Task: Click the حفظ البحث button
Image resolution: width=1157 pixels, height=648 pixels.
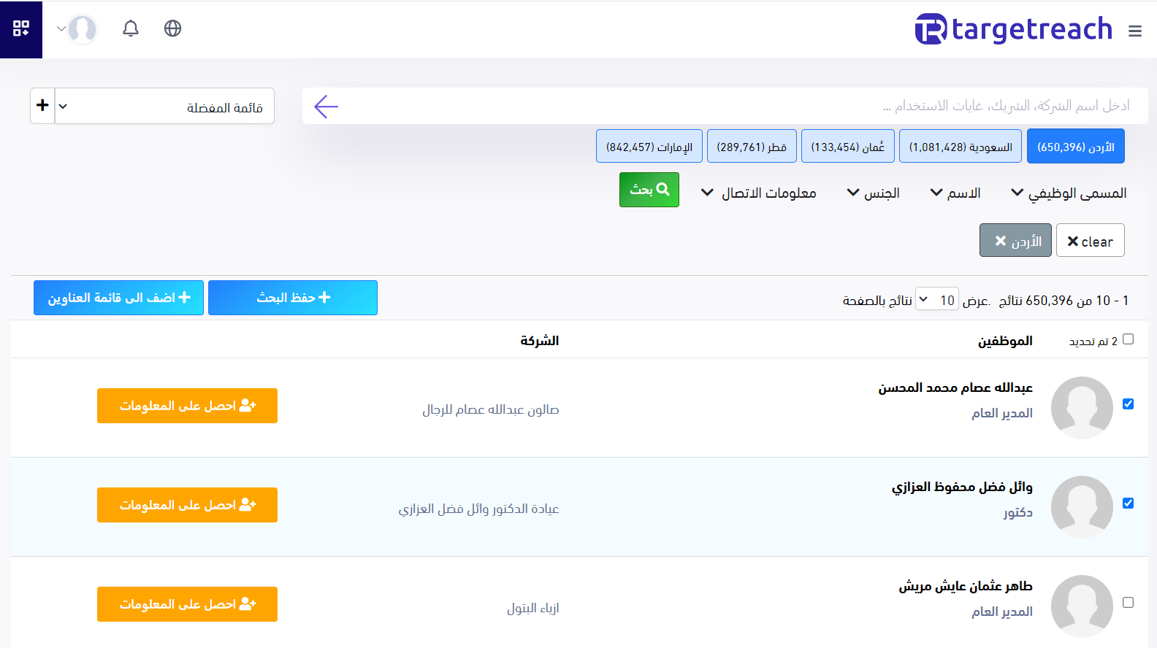Action: coord(293,298)
